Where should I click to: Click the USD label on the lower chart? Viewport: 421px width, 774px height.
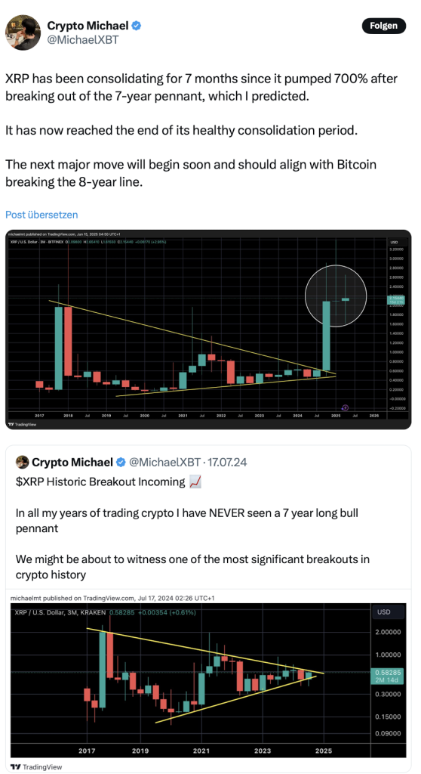coord(383,611)
